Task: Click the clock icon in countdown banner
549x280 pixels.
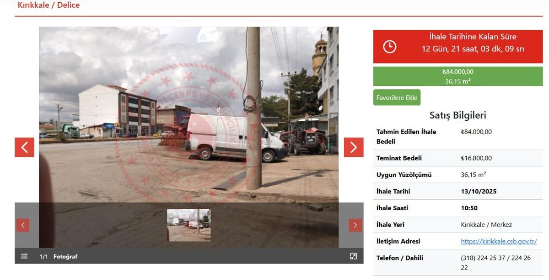Action: click(x=389, y=47)
